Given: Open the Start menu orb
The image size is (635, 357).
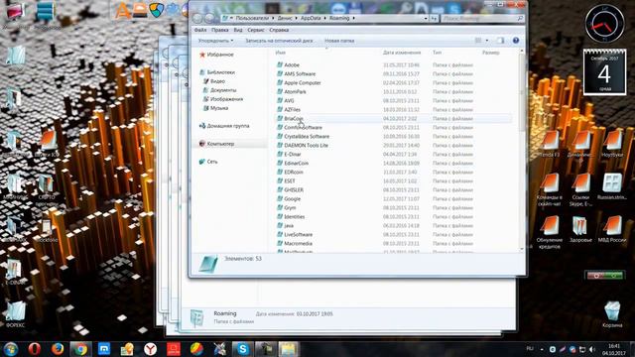Looking at the screenshot, I should pos(11,349).
